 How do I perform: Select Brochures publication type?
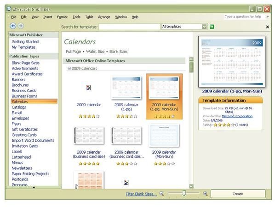[x=20, y=85]
